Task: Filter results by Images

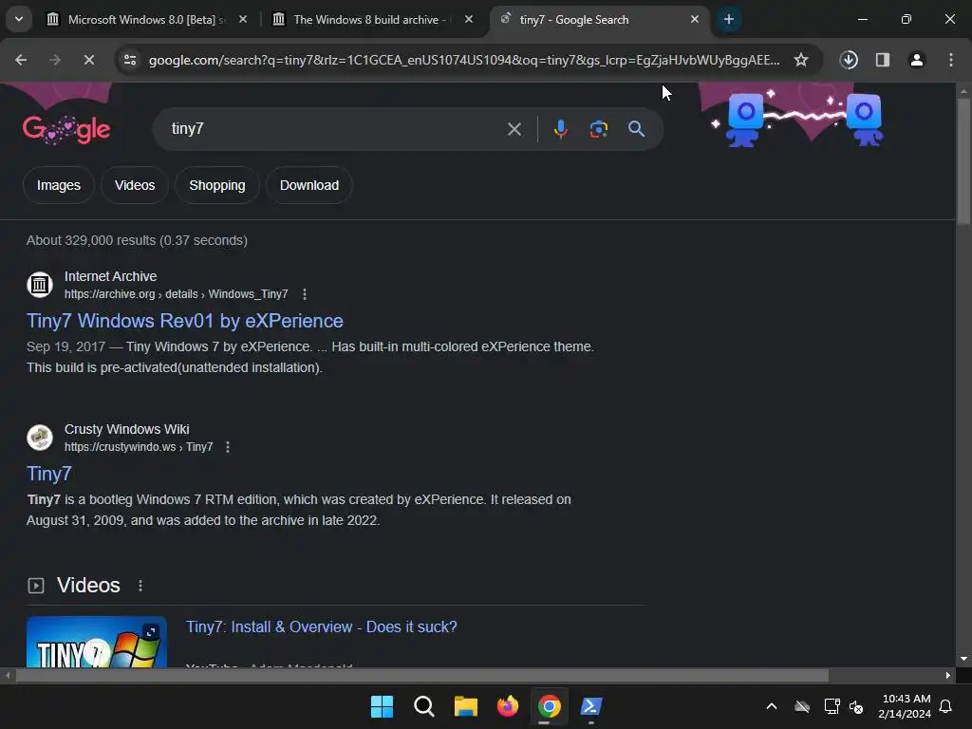Action: [58, 185]
